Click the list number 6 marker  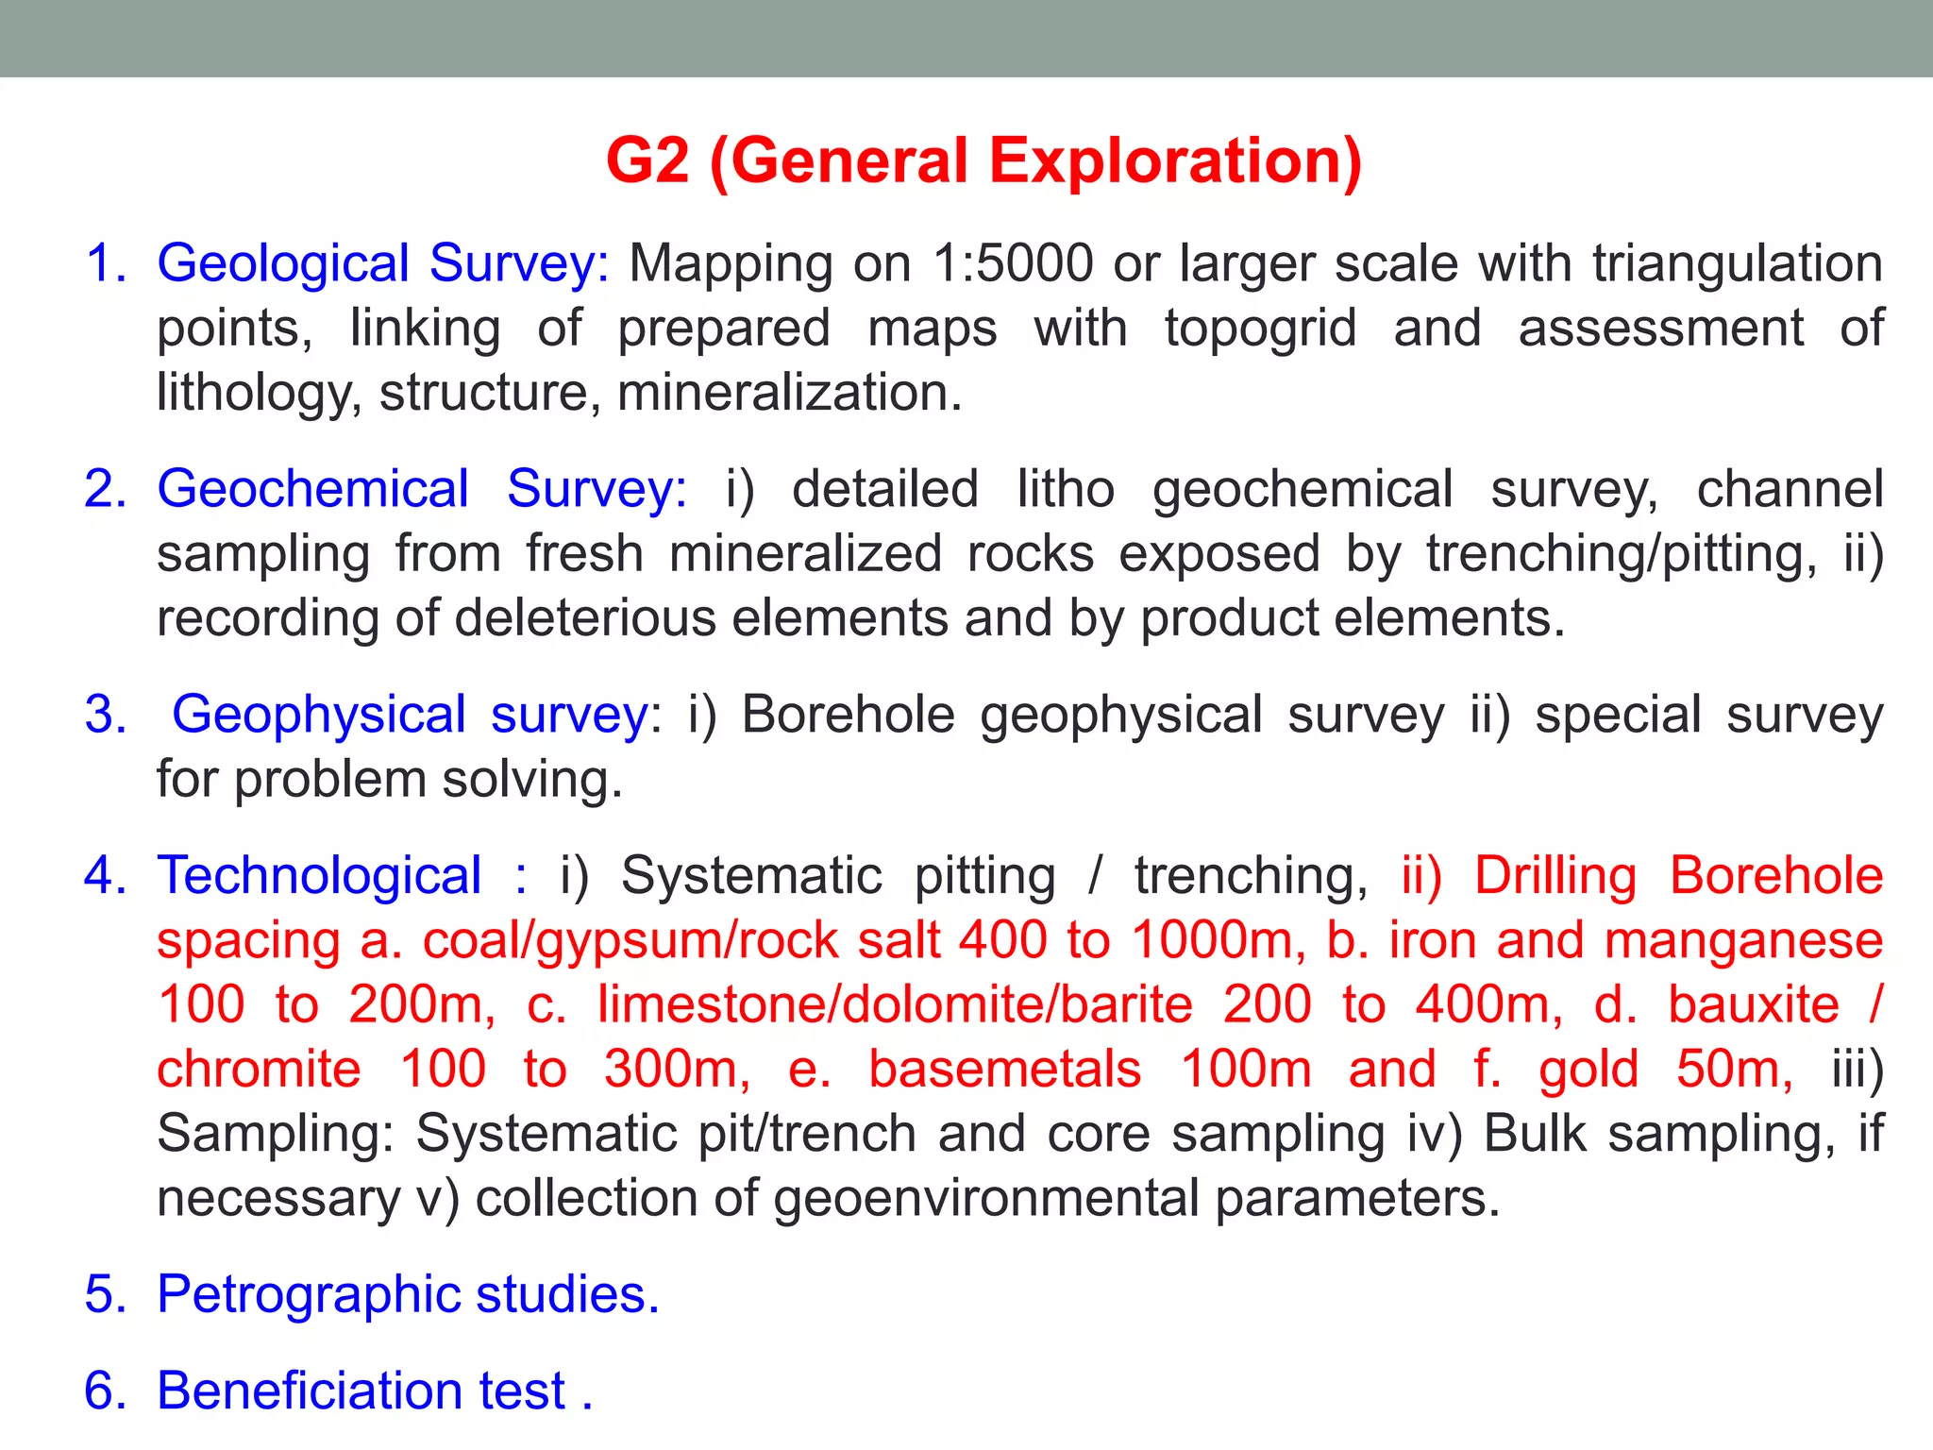(x=105, y=1391)
